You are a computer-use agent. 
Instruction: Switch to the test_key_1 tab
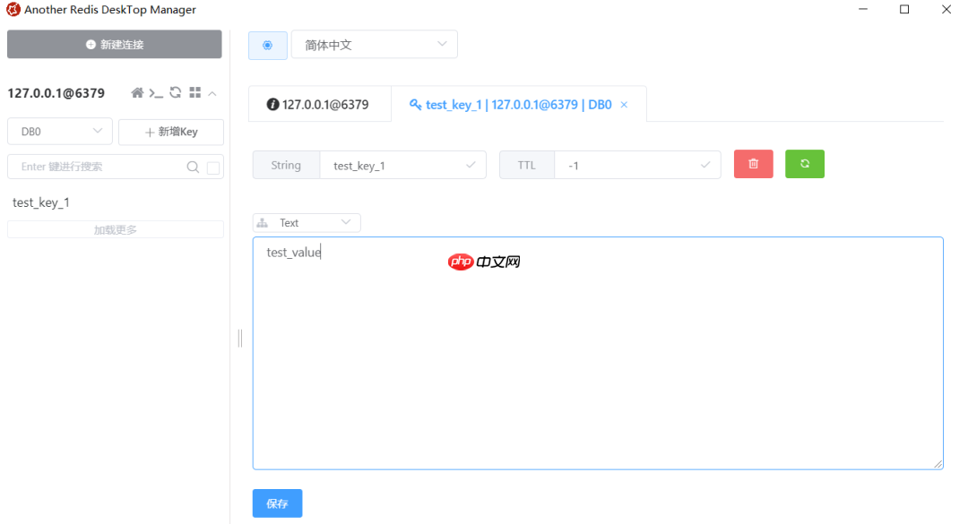click(x=506, y=104)
